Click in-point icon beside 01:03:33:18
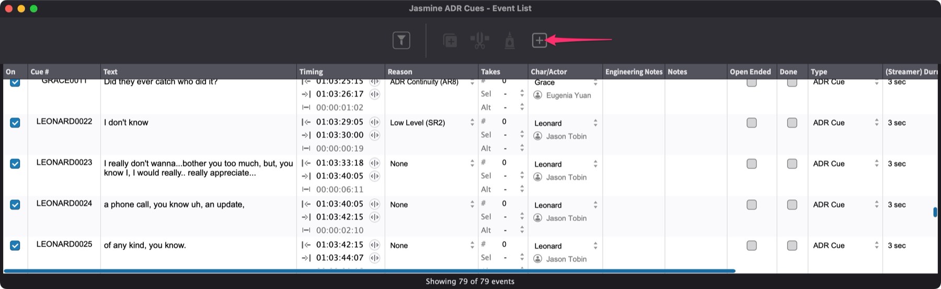The width and height of the screenshot is (941, 289). click(306, 163)
